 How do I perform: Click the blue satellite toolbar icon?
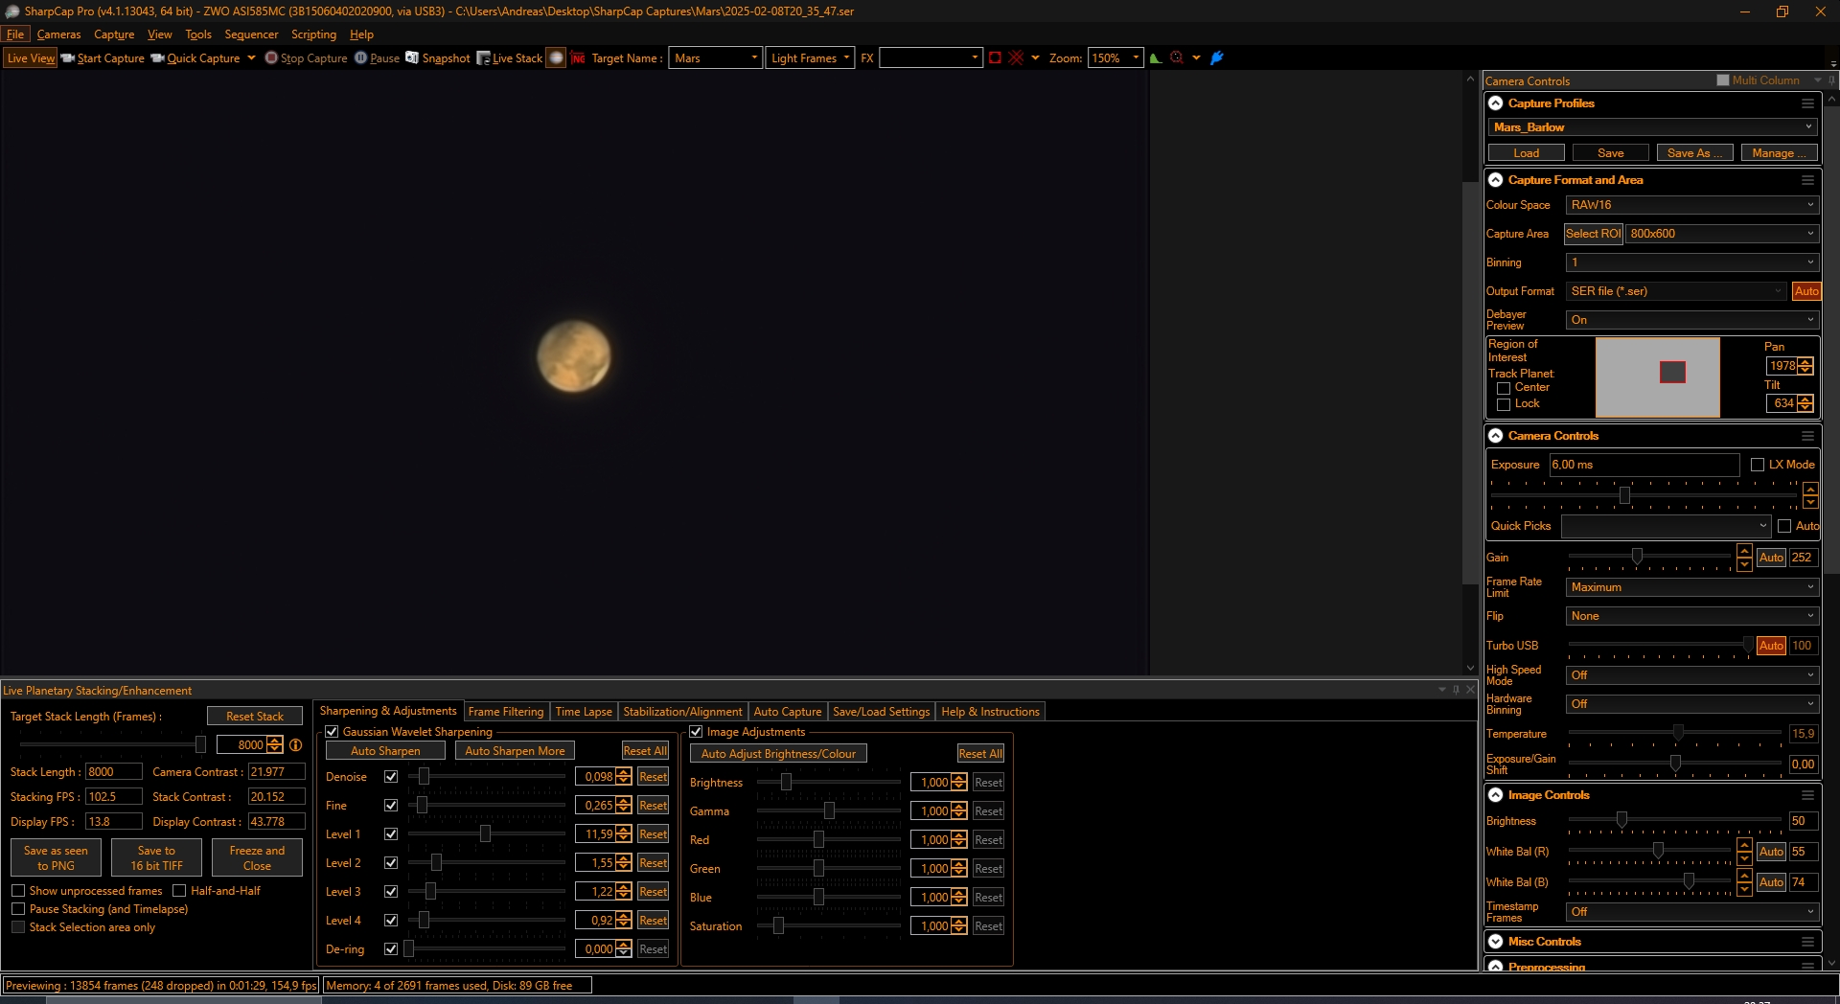tap(1217, 58)
